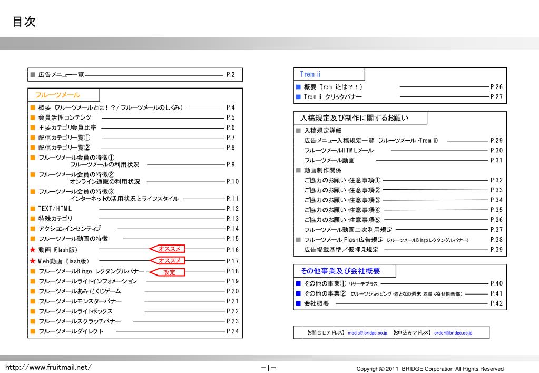
Task: Open インターネットの活用状況とライフスタイル line
Action: (x=124, y=199)
